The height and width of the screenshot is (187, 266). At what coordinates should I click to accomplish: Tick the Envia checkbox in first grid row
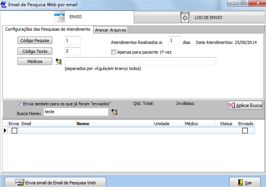click(14, 131)
